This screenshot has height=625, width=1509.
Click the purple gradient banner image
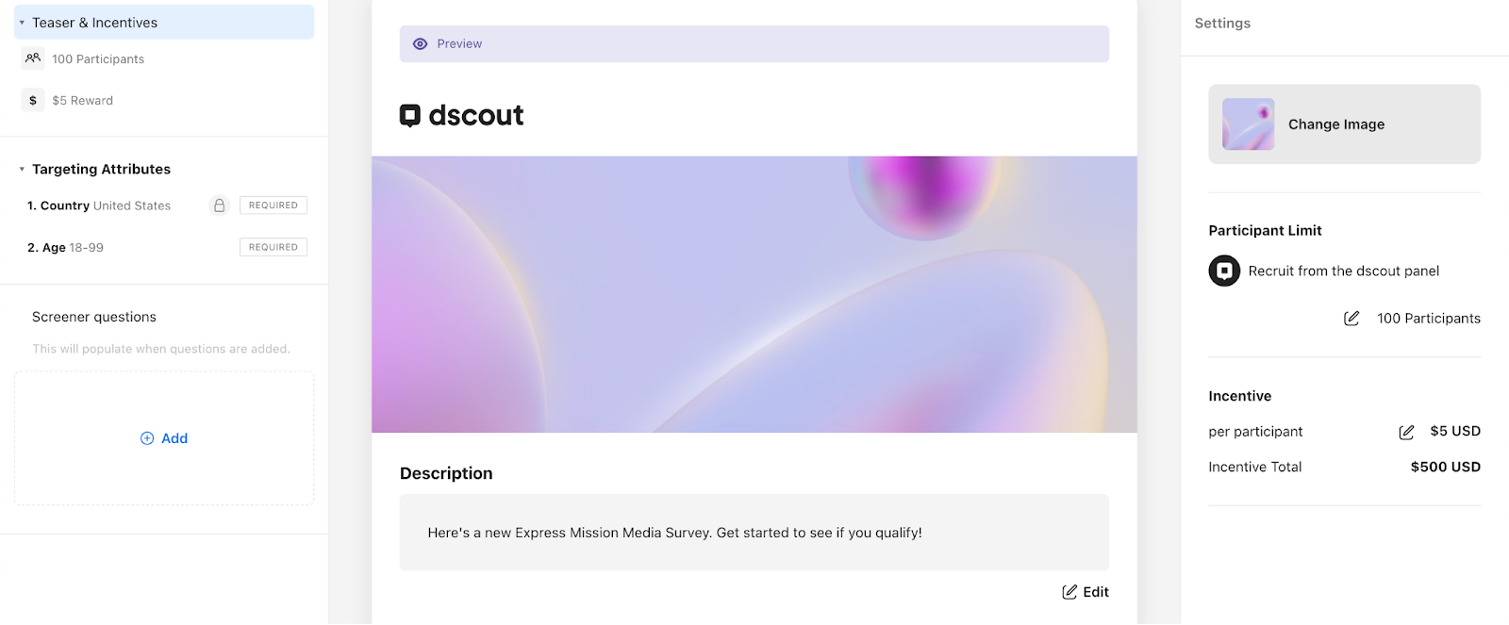click(x=754, y=294)
